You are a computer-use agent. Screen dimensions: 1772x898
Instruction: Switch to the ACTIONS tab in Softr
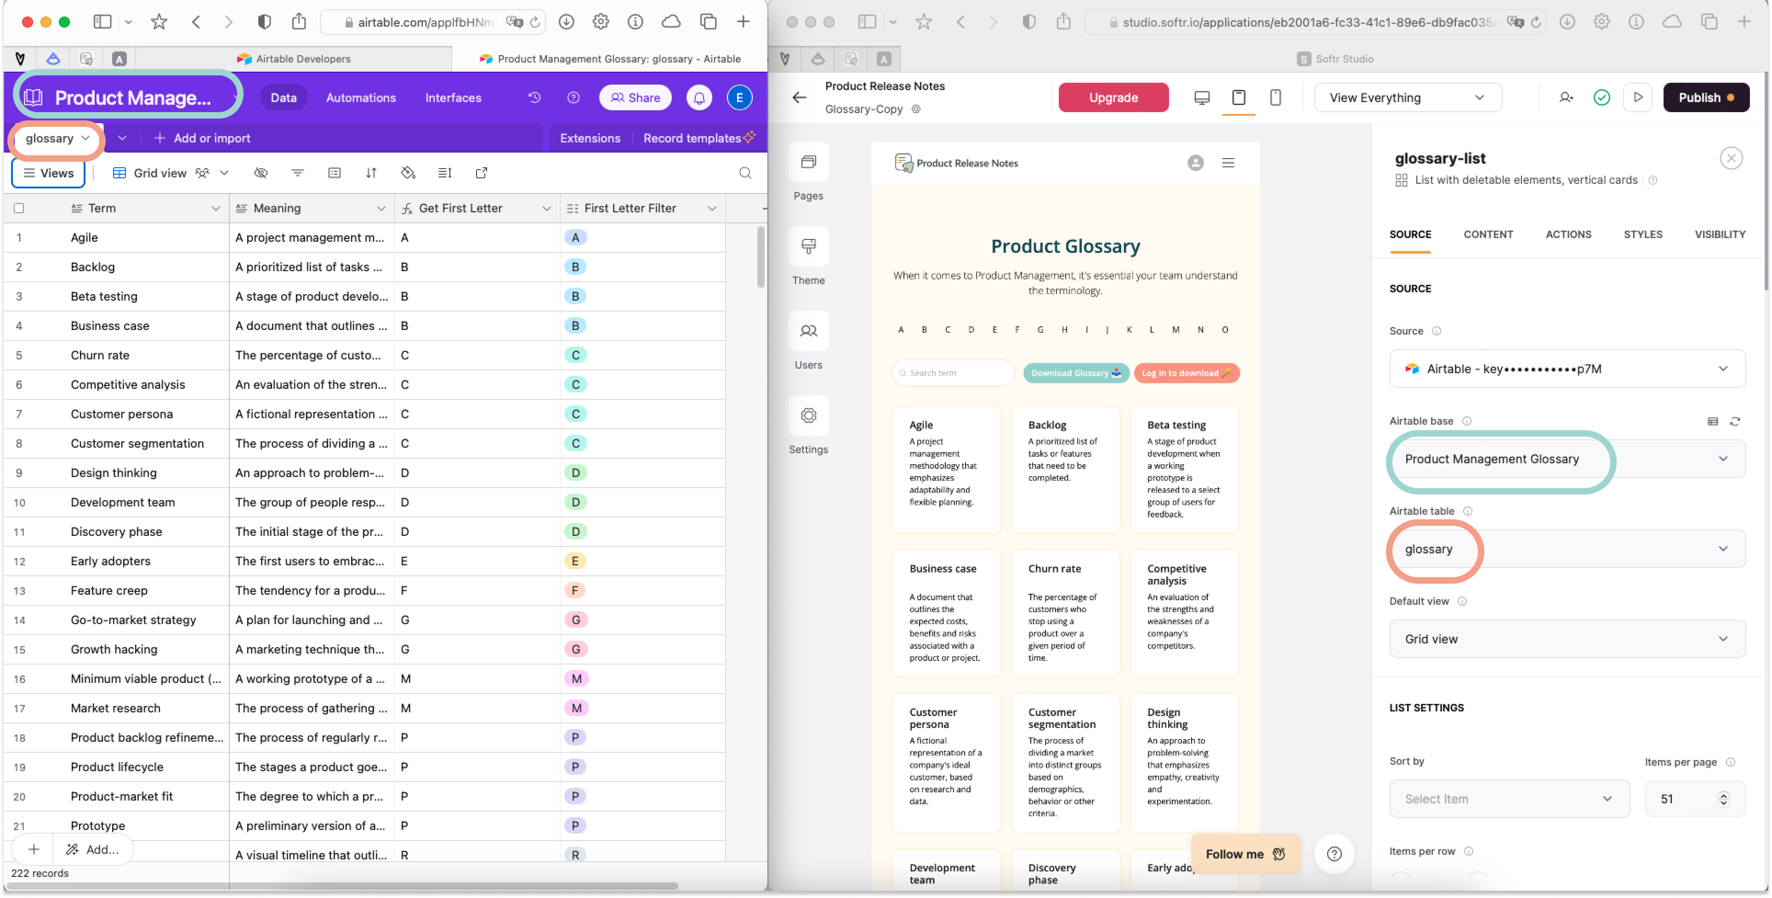coord(1568,235)
